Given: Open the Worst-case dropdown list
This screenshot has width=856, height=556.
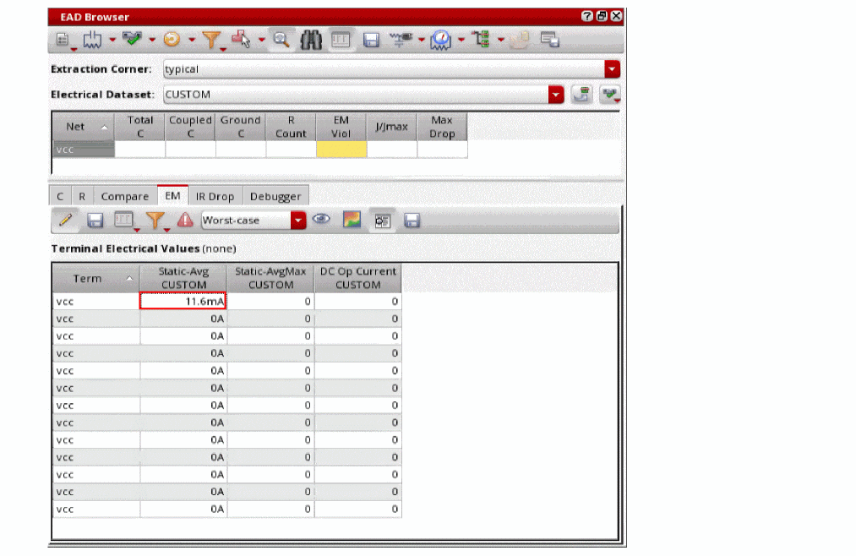Looking at the screenshot, I should coord(298,221).
